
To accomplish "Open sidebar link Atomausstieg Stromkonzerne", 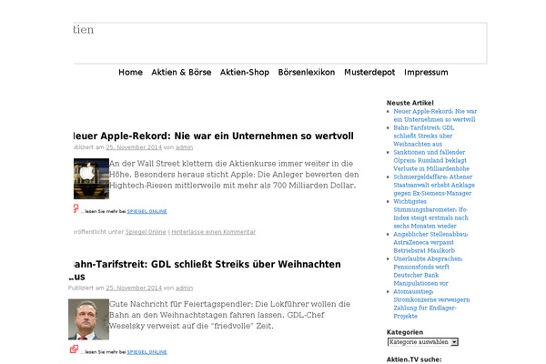I will coord(431,304).
